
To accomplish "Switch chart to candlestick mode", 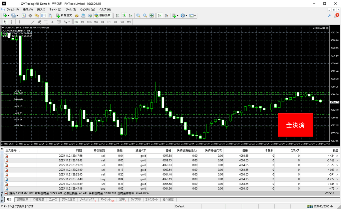I will click(x=124, y=15).
